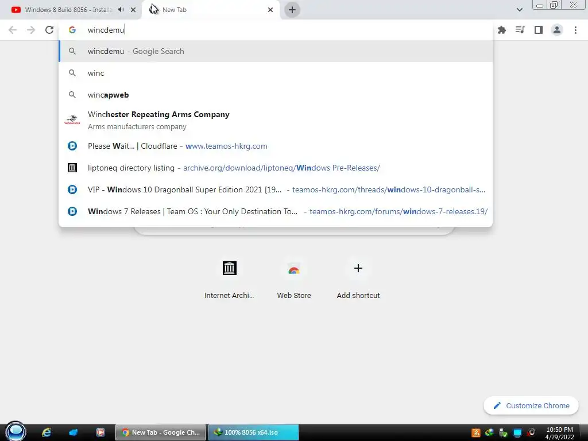Open the Extensions puzzle icon
The height and width of the screenshot is (441, 588).
point(501,30)
